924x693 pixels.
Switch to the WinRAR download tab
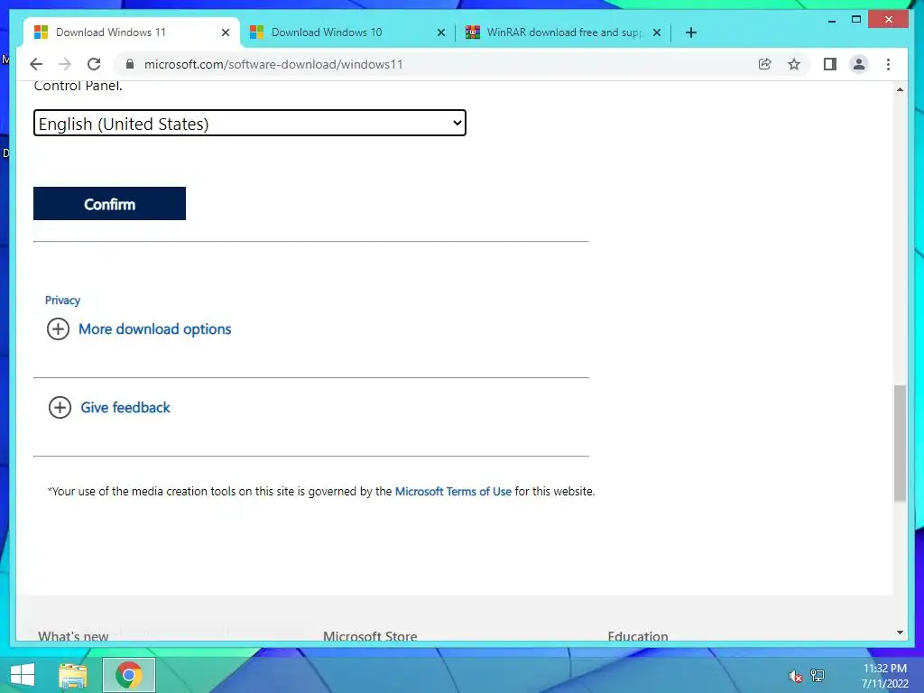click(564, 32)
